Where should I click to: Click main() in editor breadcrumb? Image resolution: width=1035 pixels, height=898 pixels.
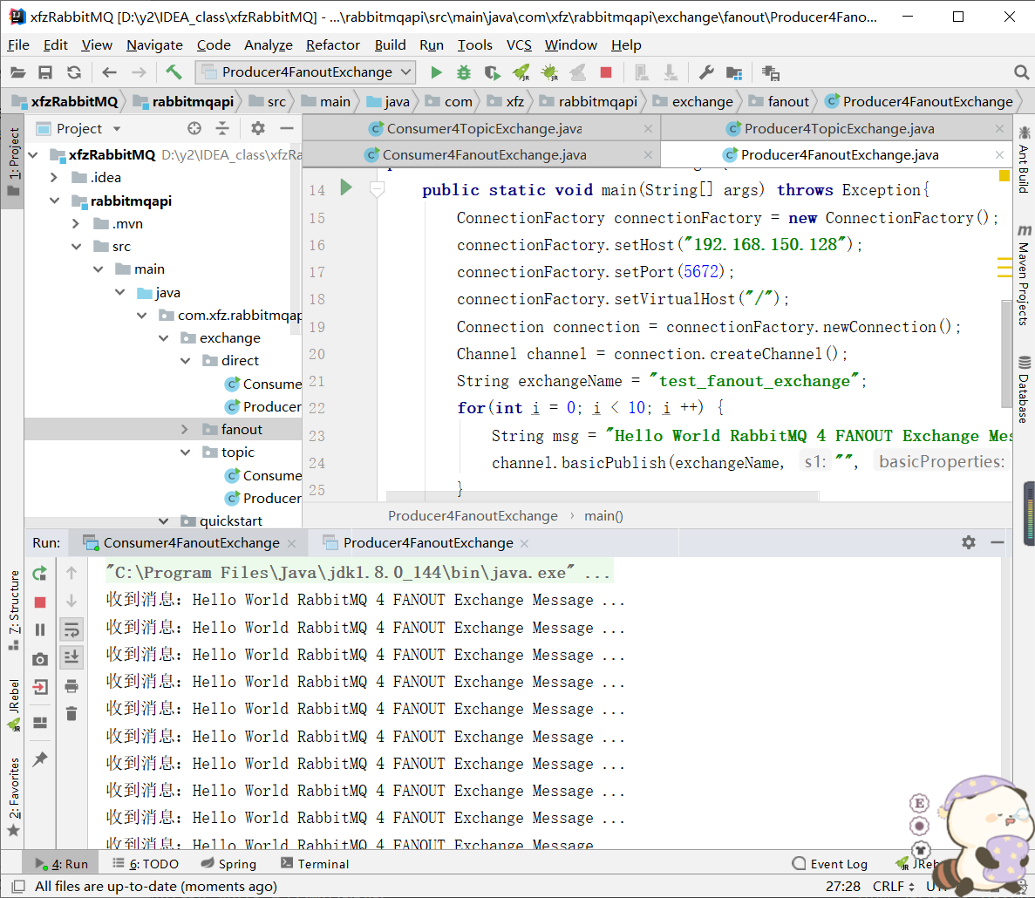click(x=603, y=516)
